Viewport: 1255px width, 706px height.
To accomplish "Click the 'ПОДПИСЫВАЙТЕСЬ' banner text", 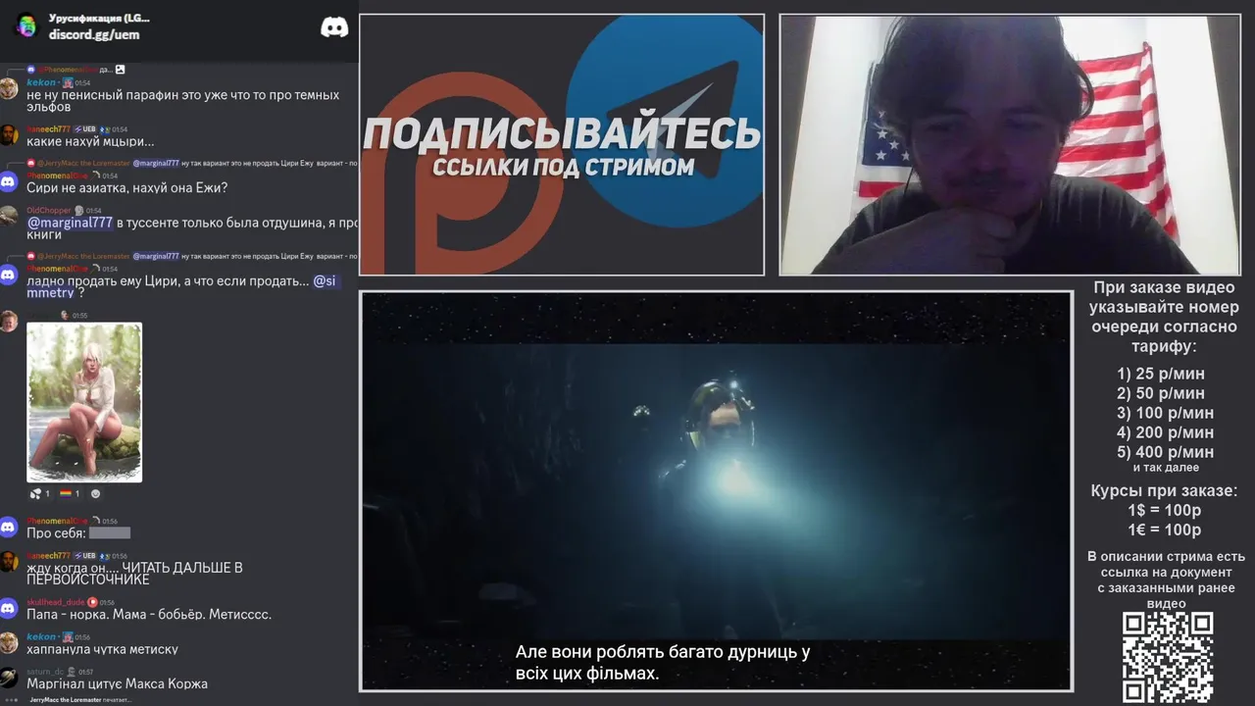I will pyautogui.click(x=562, y=132).
